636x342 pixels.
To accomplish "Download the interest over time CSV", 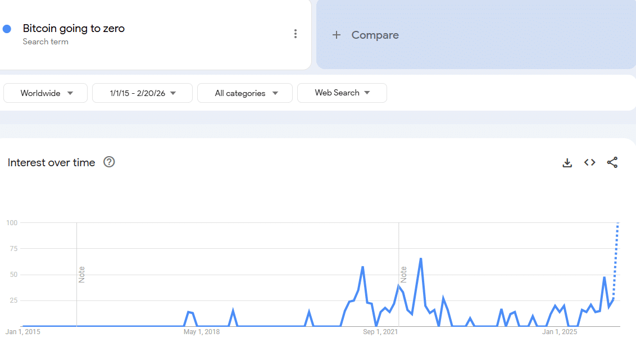I will [x=567, y=163].
